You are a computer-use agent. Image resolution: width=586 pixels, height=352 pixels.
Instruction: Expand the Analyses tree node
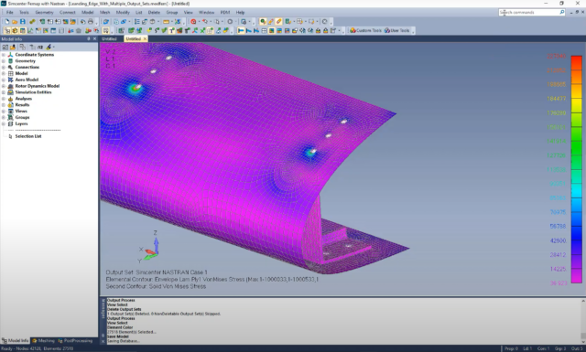click(4, 99)
